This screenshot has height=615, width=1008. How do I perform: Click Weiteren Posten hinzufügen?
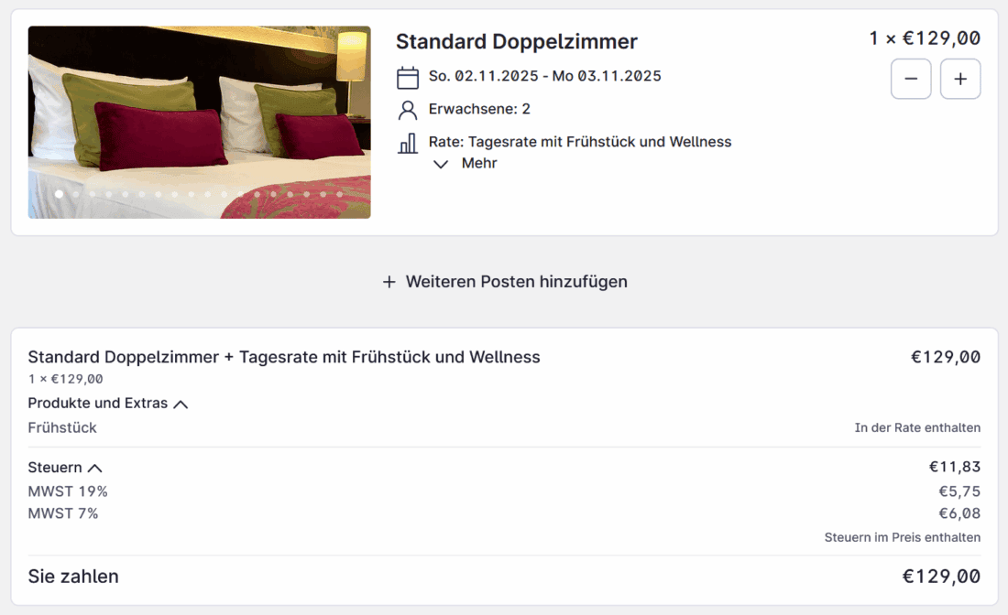point(516,282)
